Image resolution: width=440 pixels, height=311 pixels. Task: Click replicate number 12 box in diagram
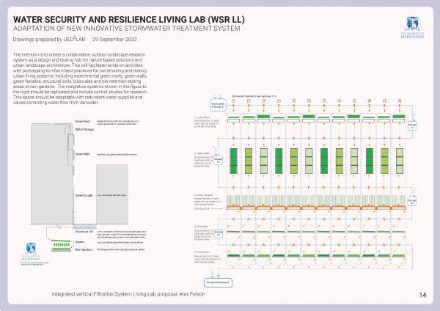tap(400, 100)
